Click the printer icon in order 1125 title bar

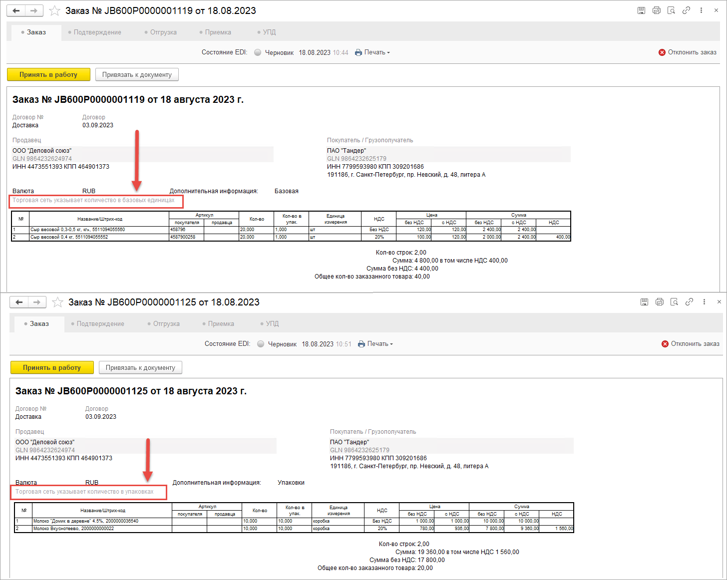point(660,302)
